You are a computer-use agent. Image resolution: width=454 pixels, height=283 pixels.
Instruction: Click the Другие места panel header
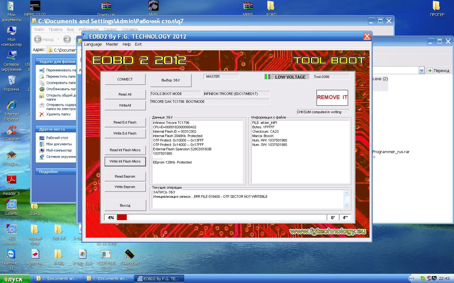coord(56,129)
